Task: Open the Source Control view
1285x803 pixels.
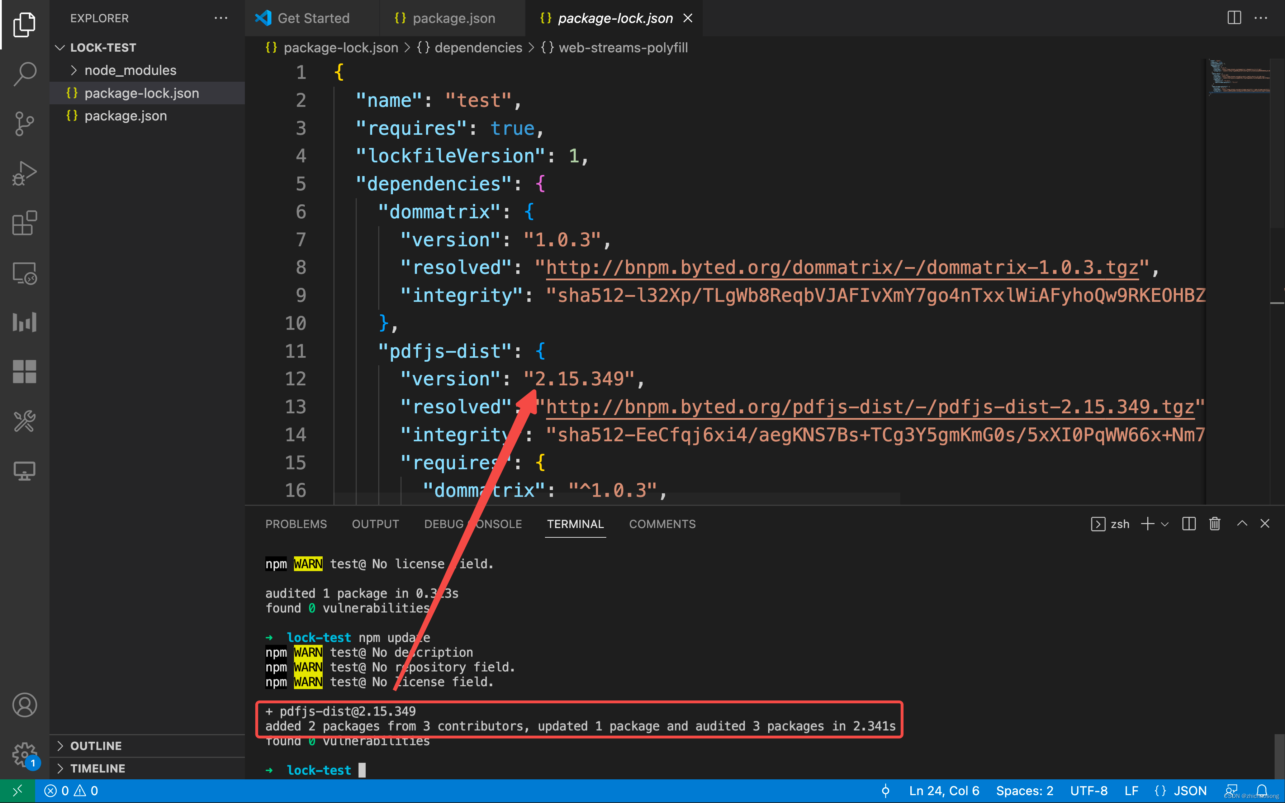Action: (24, 123)
